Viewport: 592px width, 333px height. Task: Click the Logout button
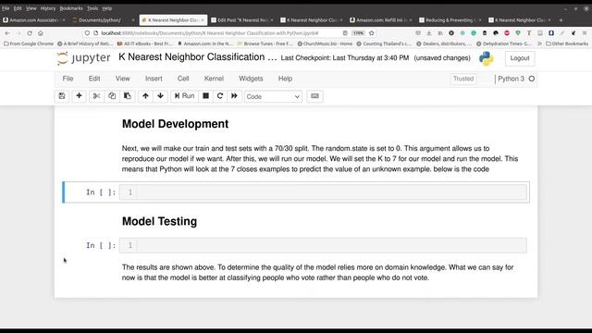click(520, 58)
